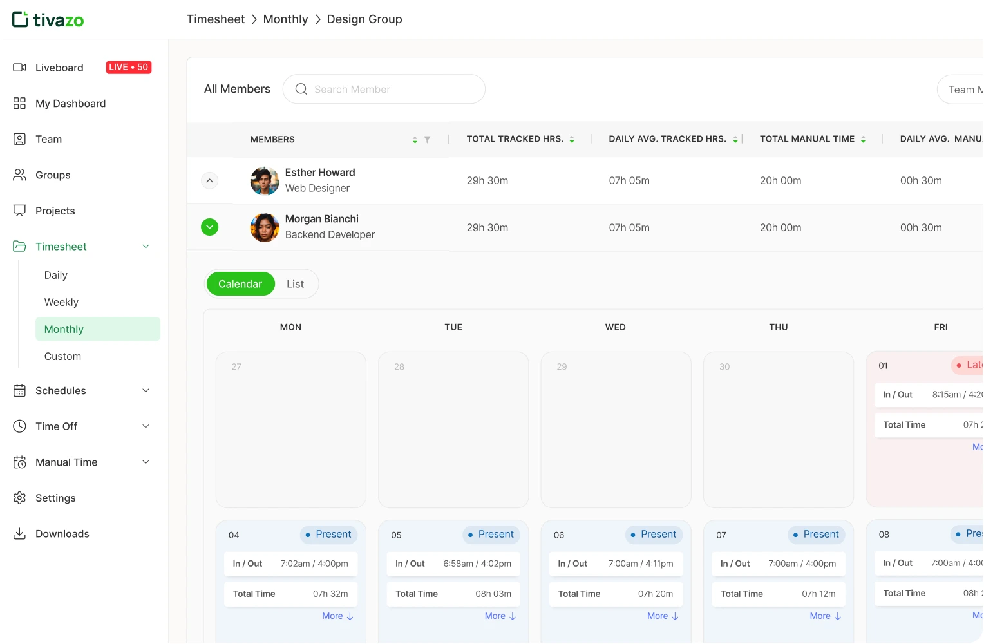The image size is (984, 644).
Task: Open Liveboard camera icon in sidebar
Action: click(19, 68)
